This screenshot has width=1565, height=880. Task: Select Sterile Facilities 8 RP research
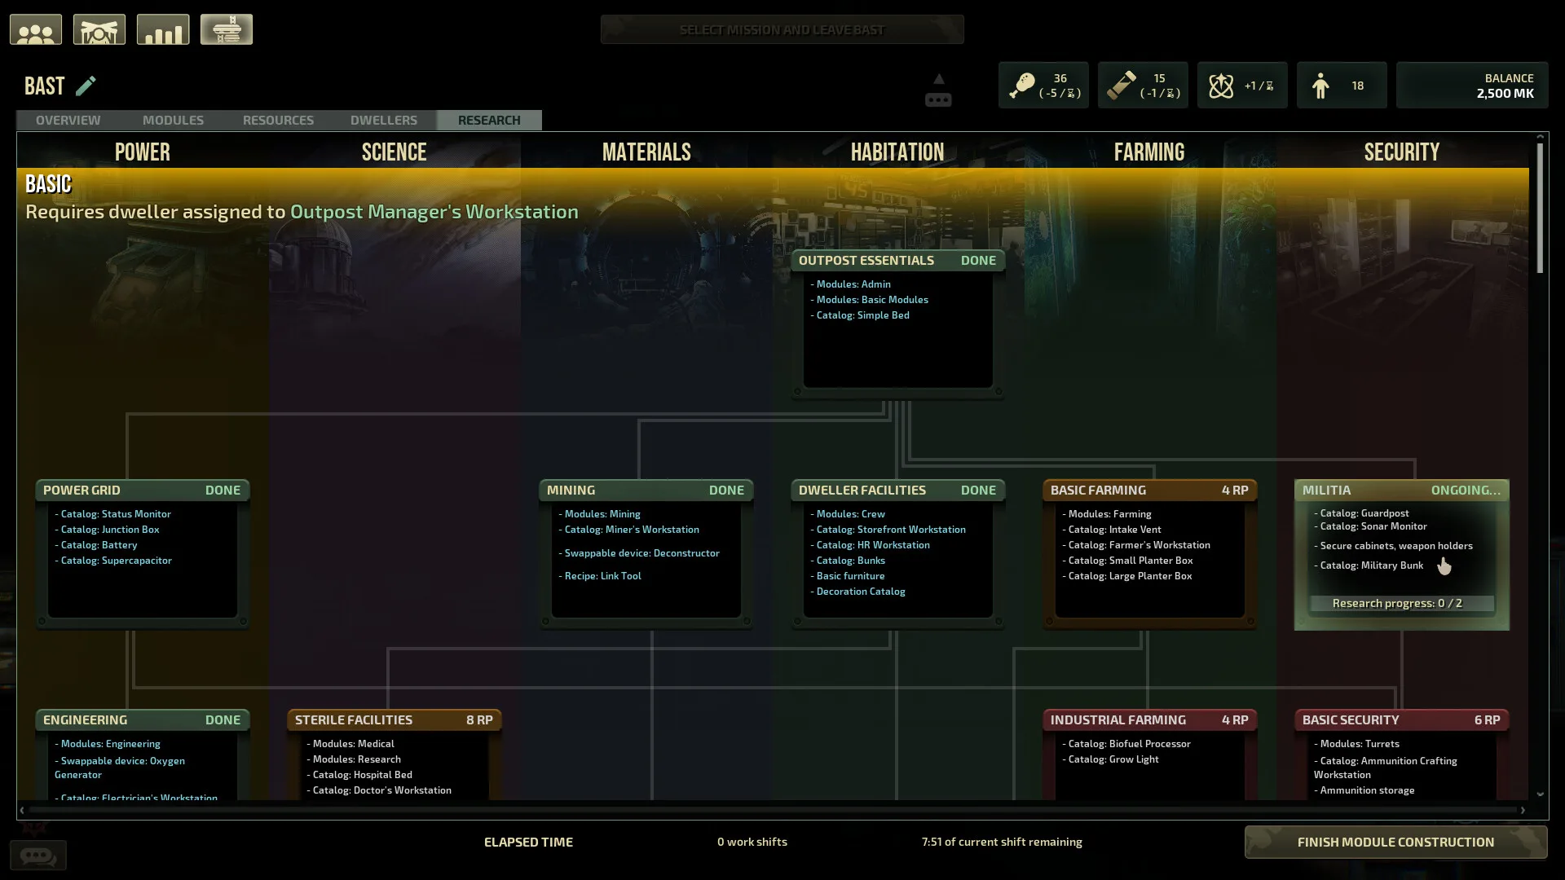(395, 754)
